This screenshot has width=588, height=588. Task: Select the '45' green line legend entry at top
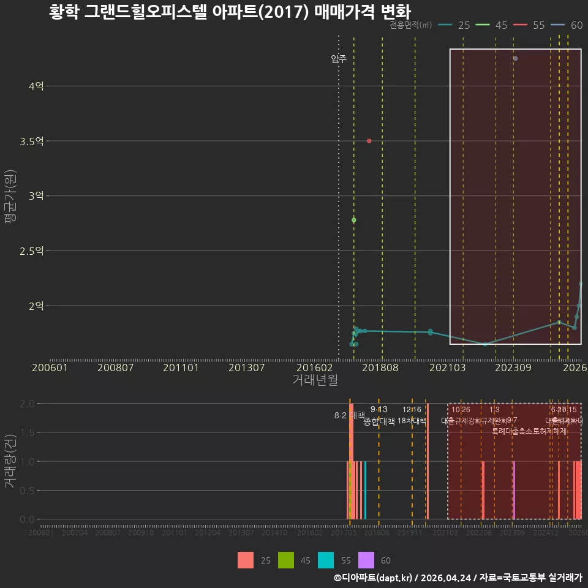click(x=491, y=25)
